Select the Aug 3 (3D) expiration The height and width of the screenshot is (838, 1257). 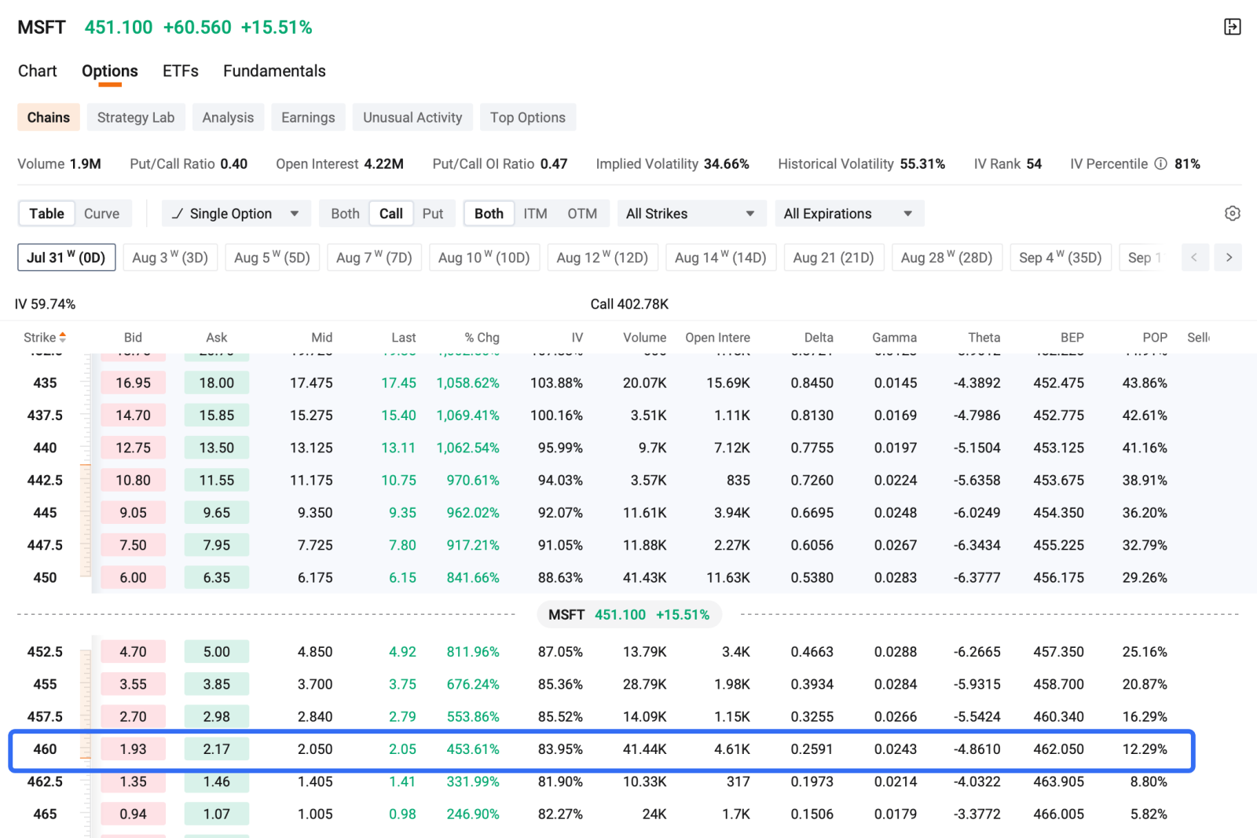pyautogui.click(x=170, y=258)
